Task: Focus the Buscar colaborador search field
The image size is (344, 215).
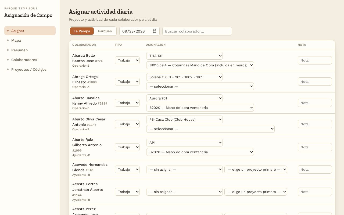Action: [197, 31]
